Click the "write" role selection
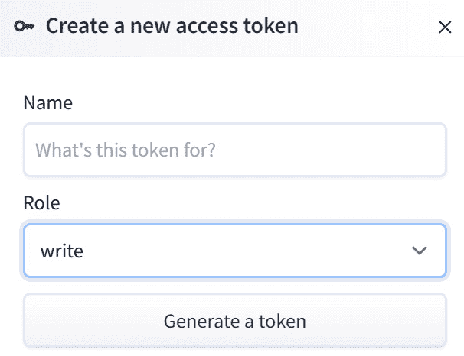The height and width of the screenshot is (356, 464). [x=61, y=250]
